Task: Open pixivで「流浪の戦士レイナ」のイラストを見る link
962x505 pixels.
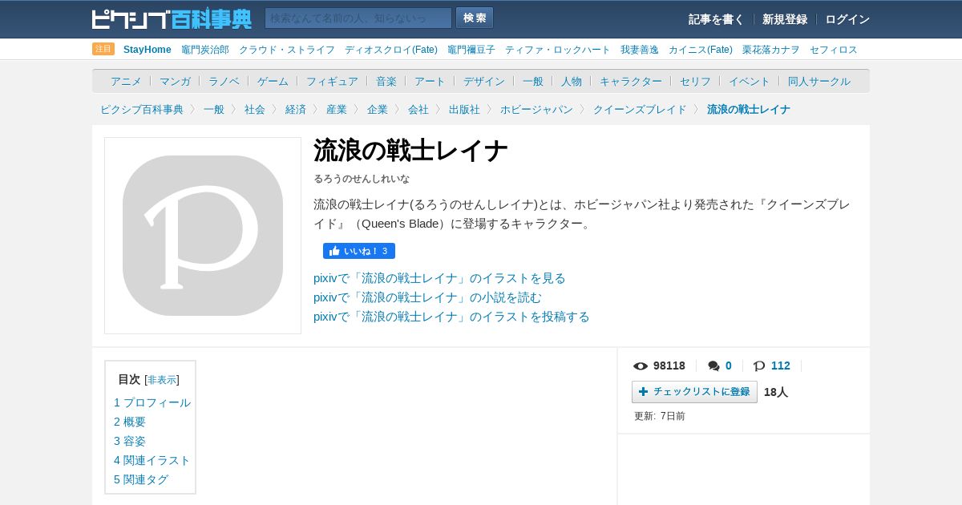Action: point(439,278)
